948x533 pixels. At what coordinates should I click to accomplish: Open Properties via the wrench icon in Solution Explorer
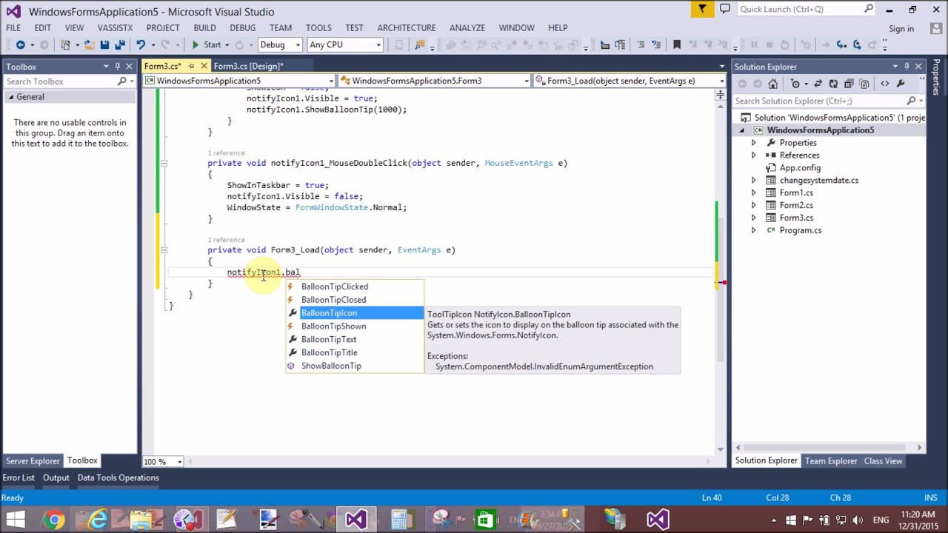(x=901, y=83)
